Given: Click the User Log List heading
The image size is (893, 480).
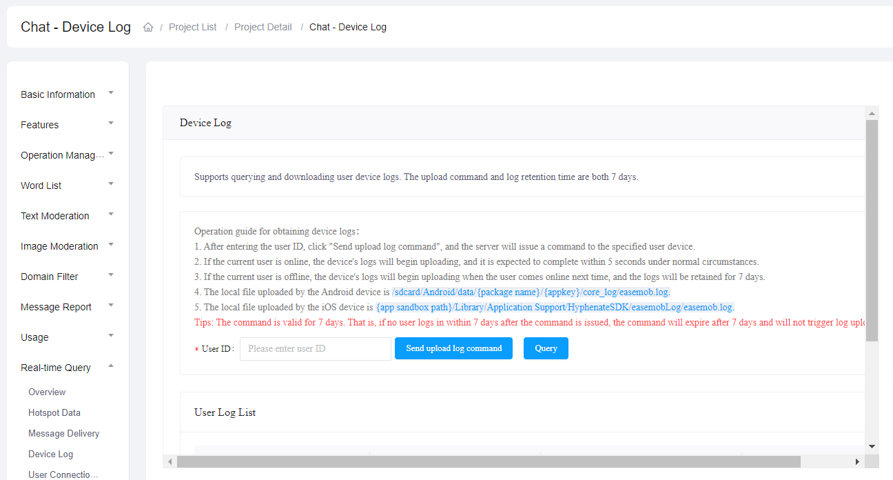Looking at the screenshot, I should click(x=225, y=412).
